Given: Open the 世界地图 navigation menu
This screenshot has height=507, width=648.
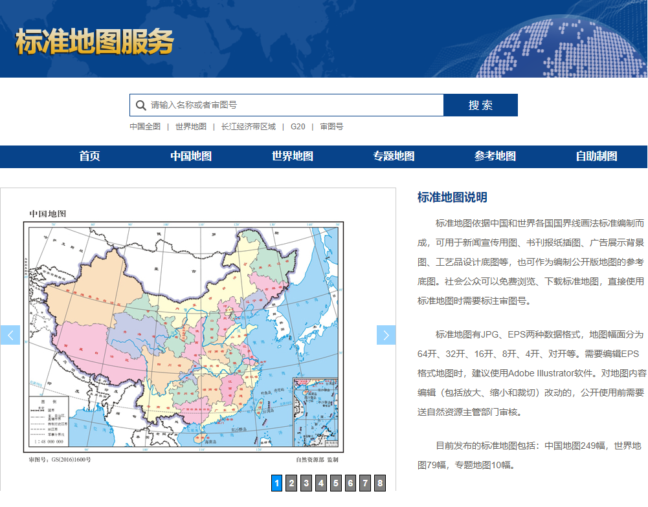Looking at the screenshot, I should (x=292, y=156).
